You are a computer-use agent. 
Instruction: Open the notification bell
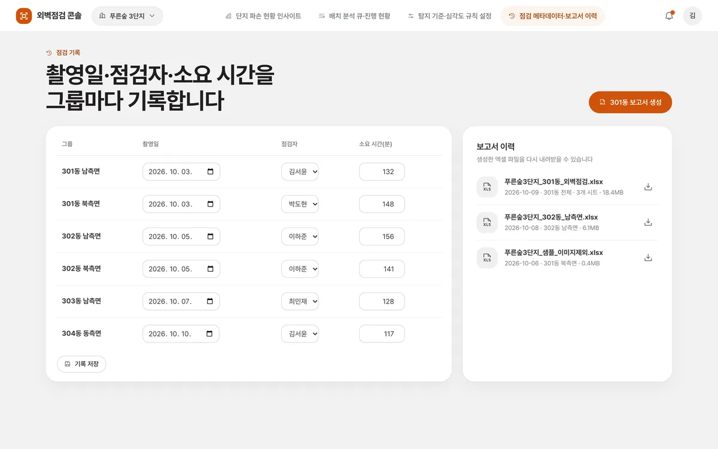point(669,16)
